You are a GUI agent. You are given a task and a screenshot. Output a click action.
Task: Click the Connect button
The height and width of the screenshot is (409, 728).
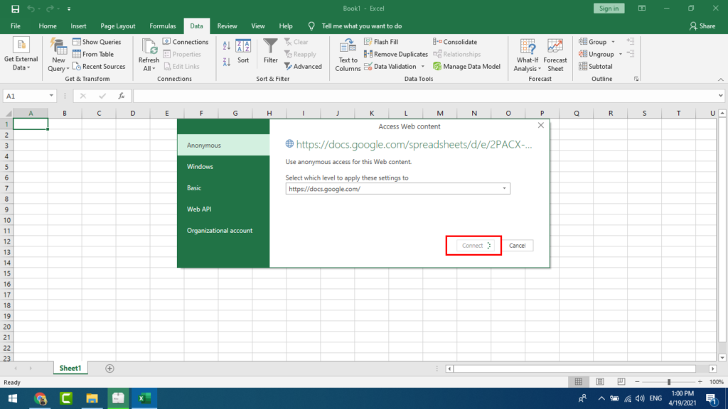pos(475,245)
